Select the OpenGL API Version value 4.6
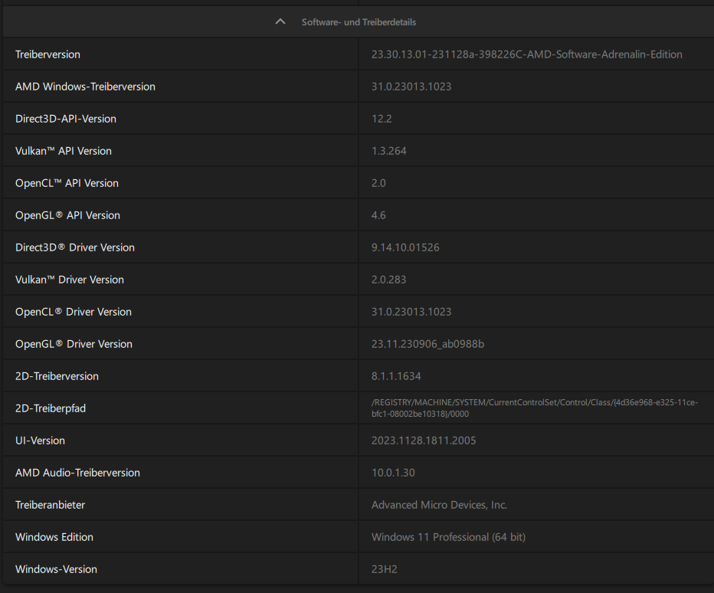The height and width of the screenshot is (593, 714). (x=378, y=215)
